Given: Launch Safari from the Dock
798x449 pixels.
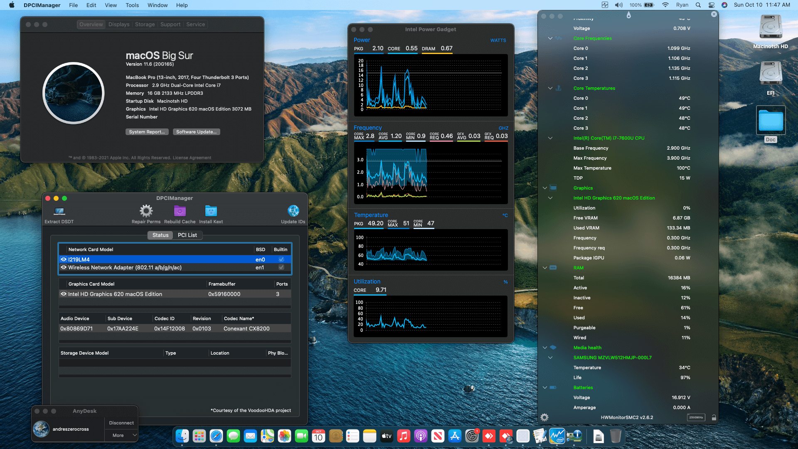Looking at the screenshot, I should [x=216, y=436].
